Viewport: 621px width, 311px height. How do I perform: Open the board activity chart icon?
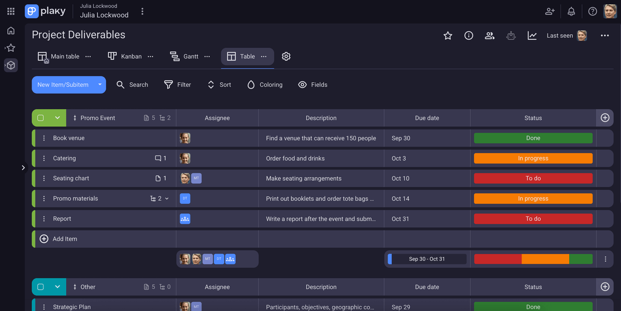[x=532, y=35]
